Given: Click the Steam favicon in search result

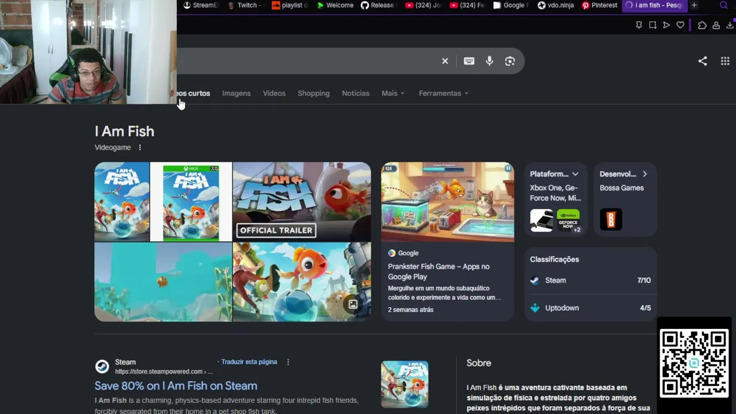Looking at the screenshot, I should 102,367.
